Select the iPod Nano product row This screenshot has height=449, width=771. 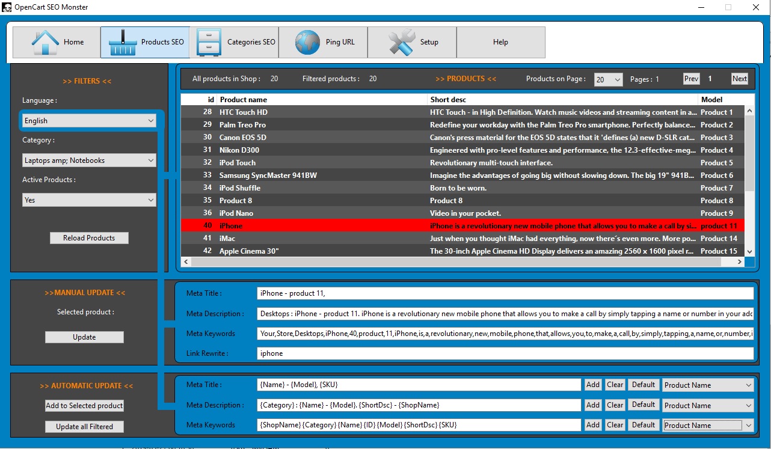(x=462, y=213)
